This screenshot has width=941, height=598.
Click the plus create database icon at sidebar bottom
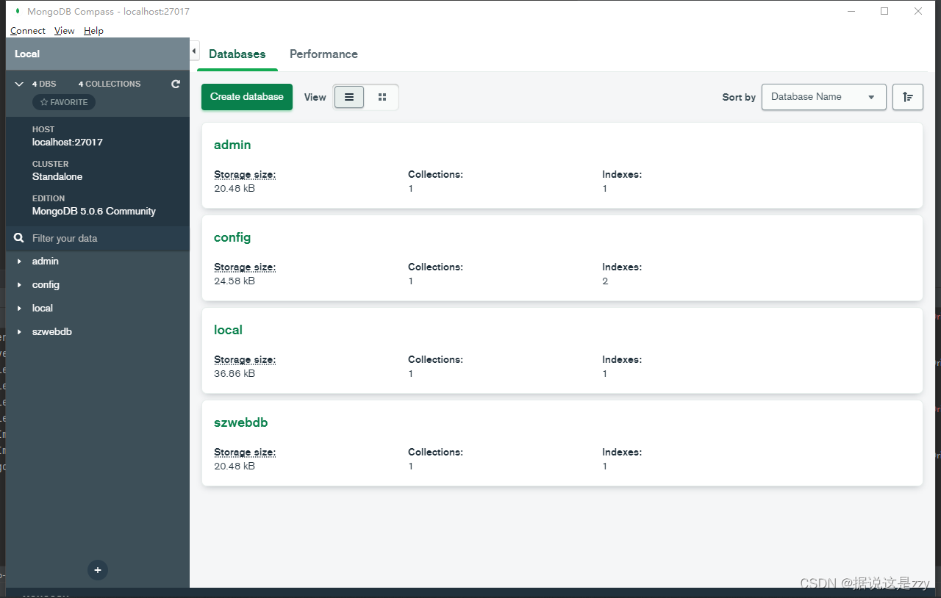point(98,570)
